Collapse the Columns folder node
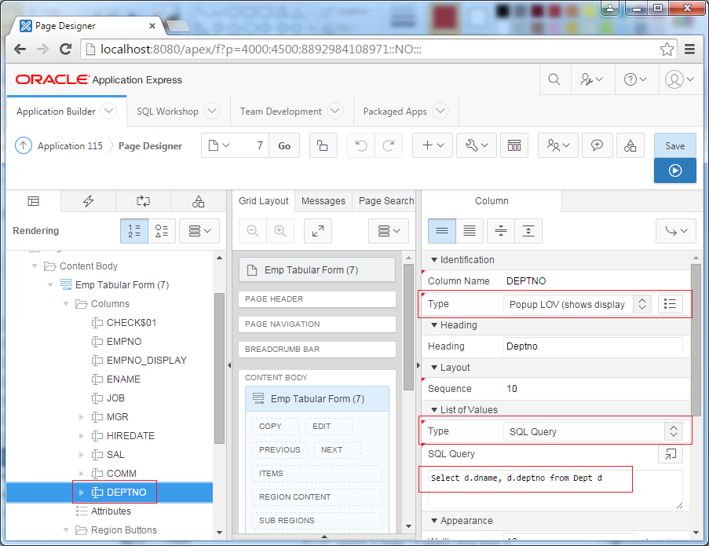709x546 pixels. 66,304
